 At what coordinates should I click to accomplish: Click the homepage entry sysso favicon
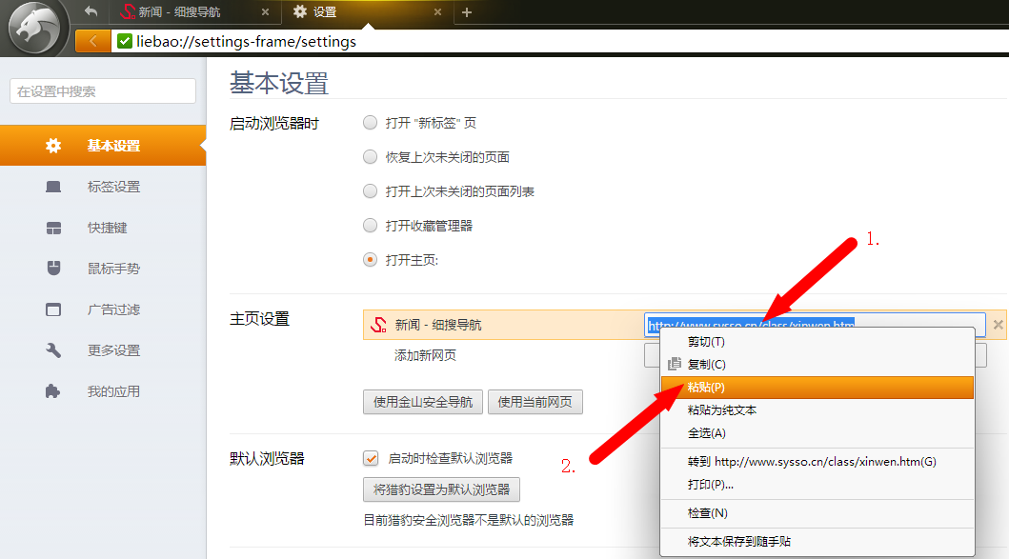(x=378, y=325)
